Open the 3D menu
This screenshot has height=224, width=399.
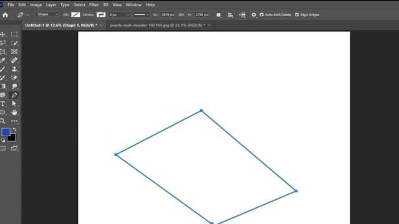(x=105, y=5)
